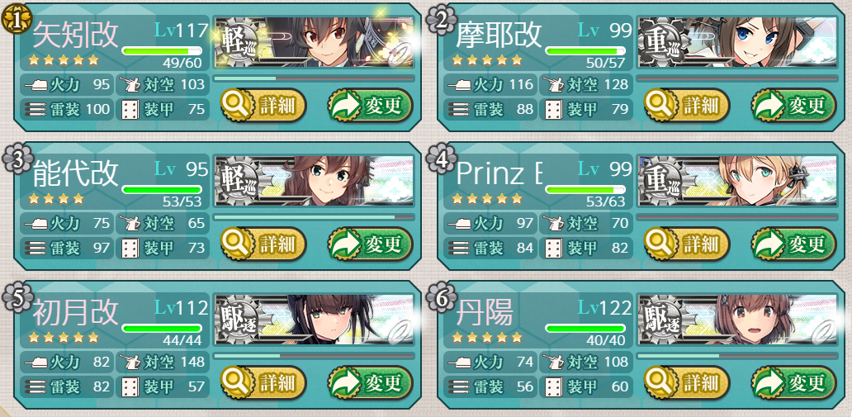Click the experience bar under 丹陽's portrait

pos(737,356)
